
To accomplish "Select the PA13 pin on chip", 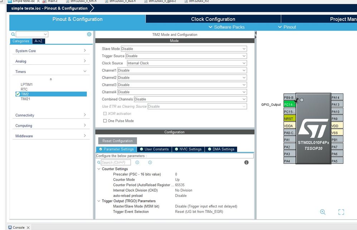I will coord(337,104).
